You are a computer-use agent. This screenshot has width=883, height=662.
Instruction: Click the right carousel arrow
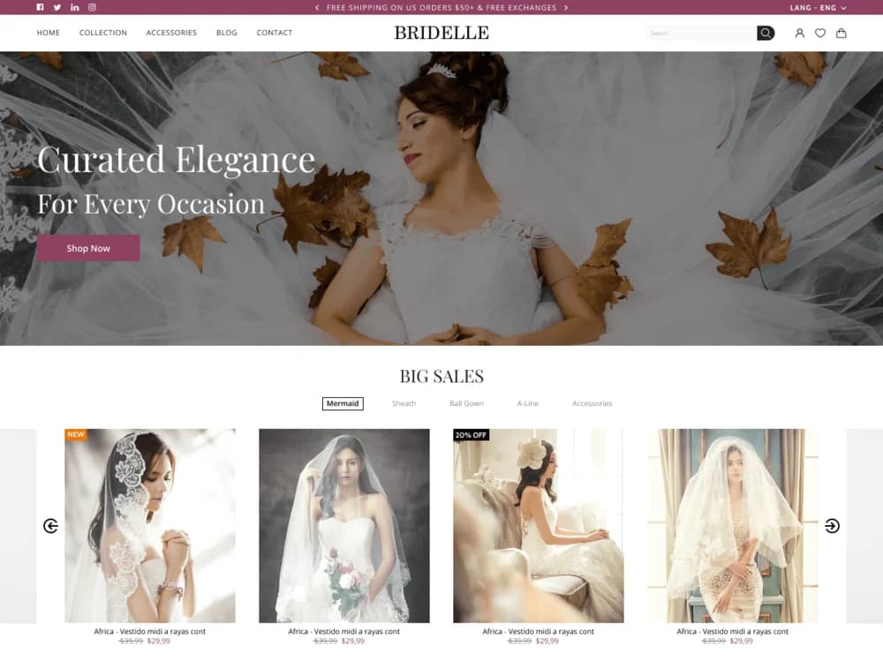click(x=832, y=524)
